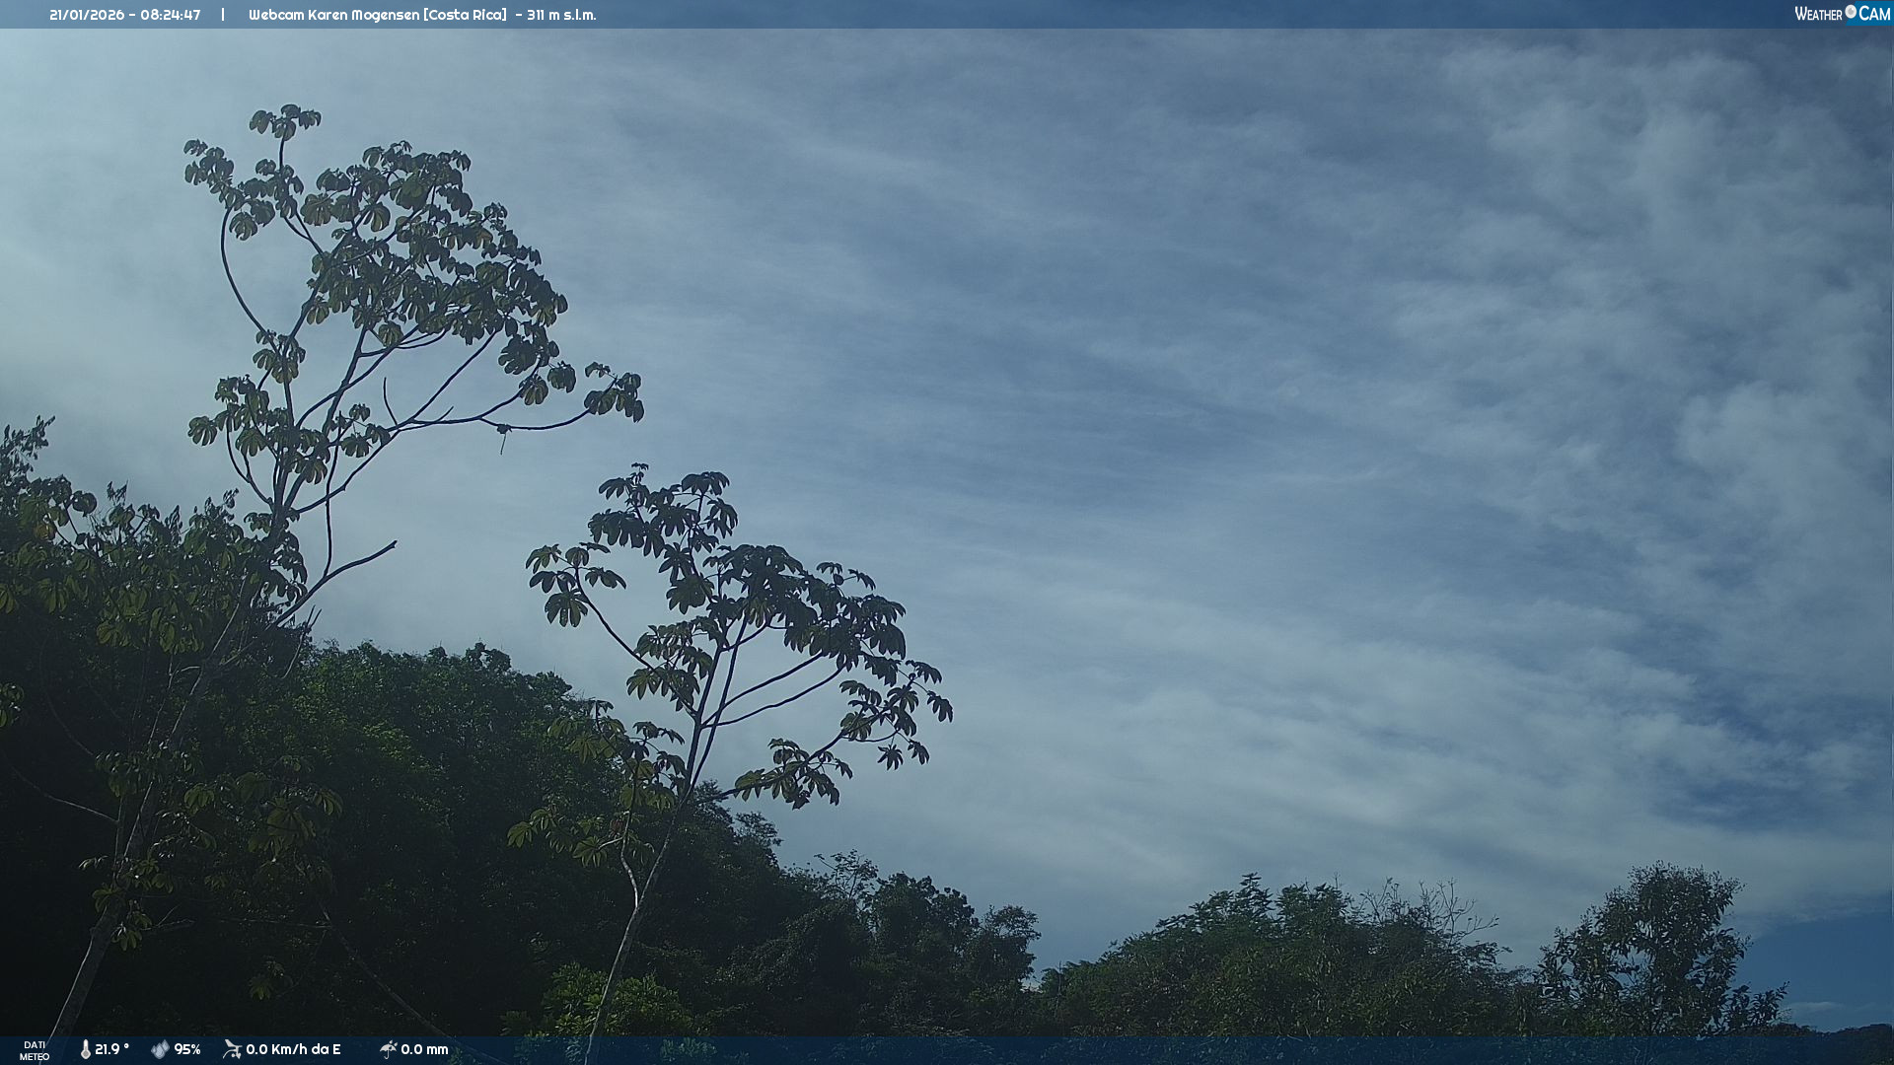Image resolution: width=1894 pixels, height=1065 pixels.
Task: Click the shorter leafy tree in center
Action: pos(750,611)
